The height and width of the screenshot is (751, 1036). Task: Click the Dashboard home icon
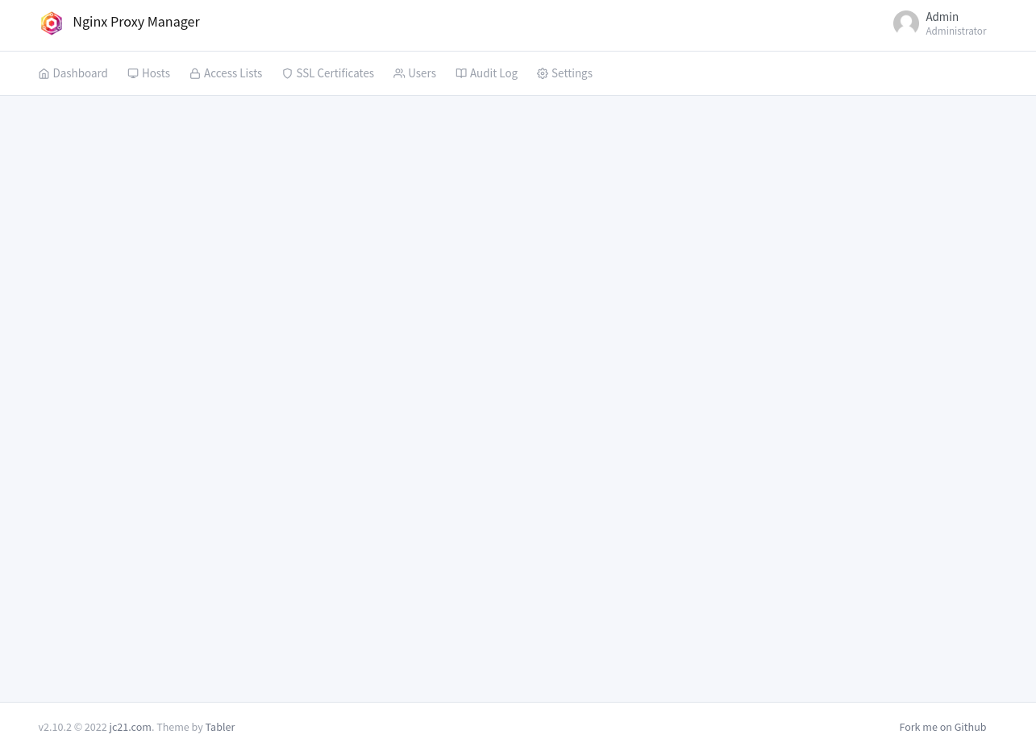click(44, 74)
